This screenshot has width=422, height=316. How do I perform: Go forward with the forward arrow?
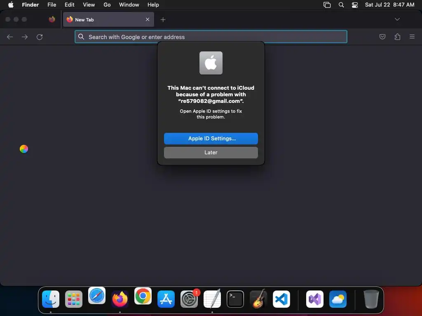(24, 37)
